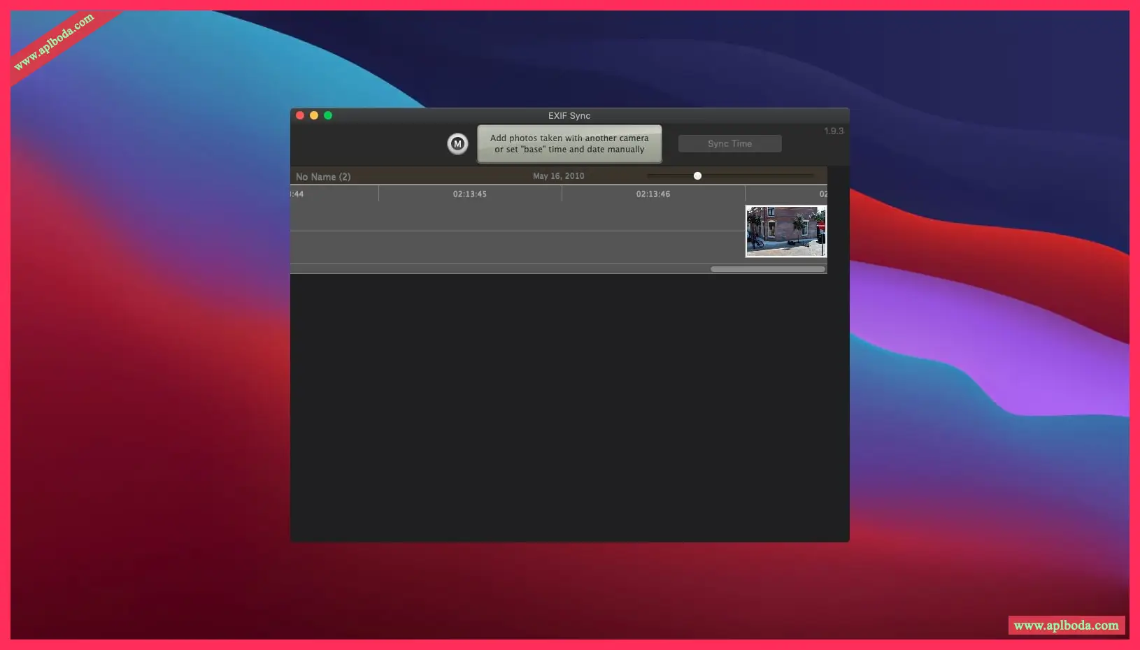This screenshot has height=650, width=1140.
Task: Click the bottom-right www.aplboda.com watermark
Action: point(1066,626)
